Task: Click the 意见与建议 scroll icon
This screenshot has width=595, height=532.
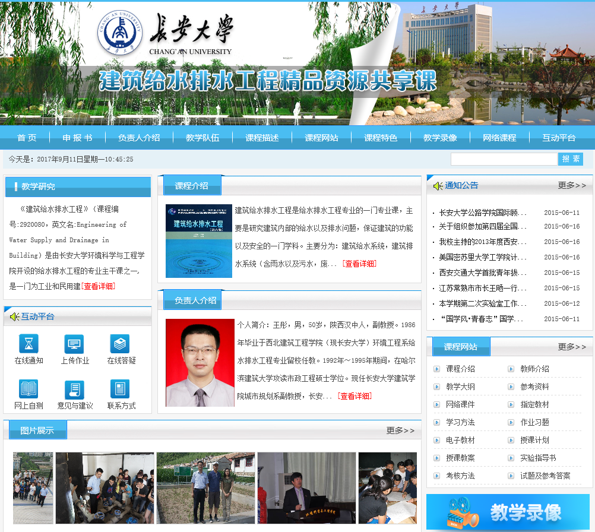Action: [74, 389]
